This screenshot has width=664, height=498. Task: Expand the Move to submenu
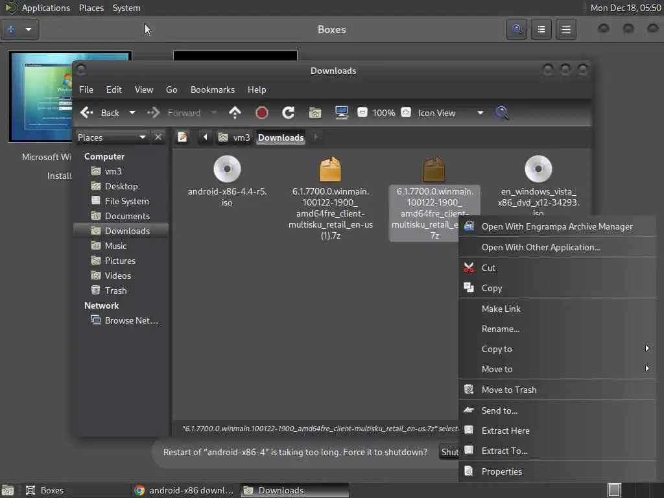[x=557, y=369]
